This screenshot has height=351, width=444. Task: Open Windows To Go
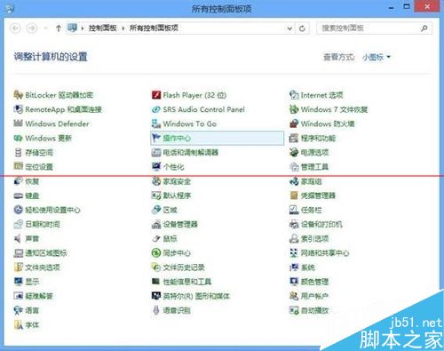pos(184,124)
